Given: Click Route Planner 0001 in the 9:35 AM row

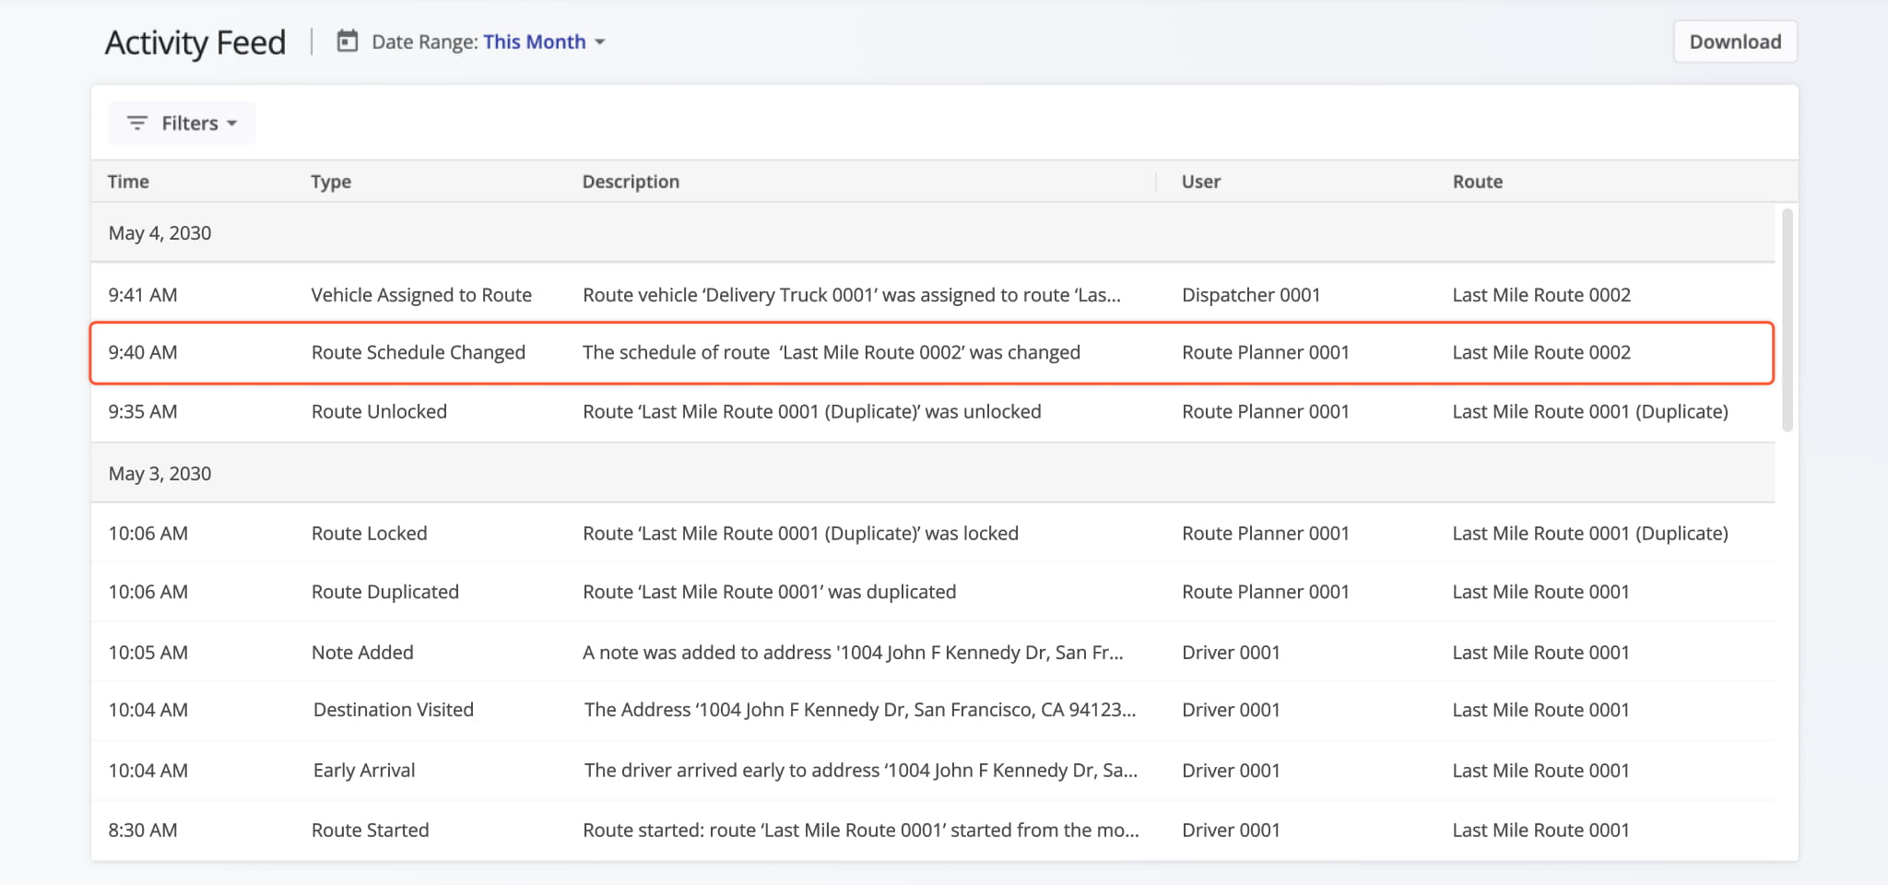Looking at the screenshot, I should pos(1266,411).
